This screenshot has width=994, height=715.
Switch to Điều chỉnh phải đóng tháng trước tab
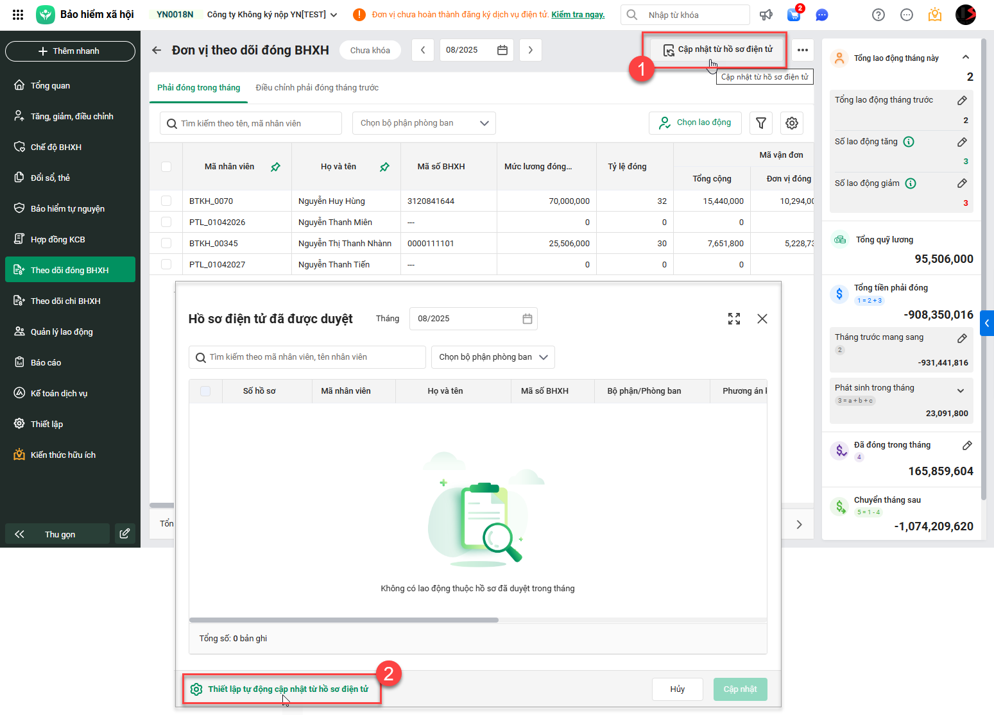point(317,88)
